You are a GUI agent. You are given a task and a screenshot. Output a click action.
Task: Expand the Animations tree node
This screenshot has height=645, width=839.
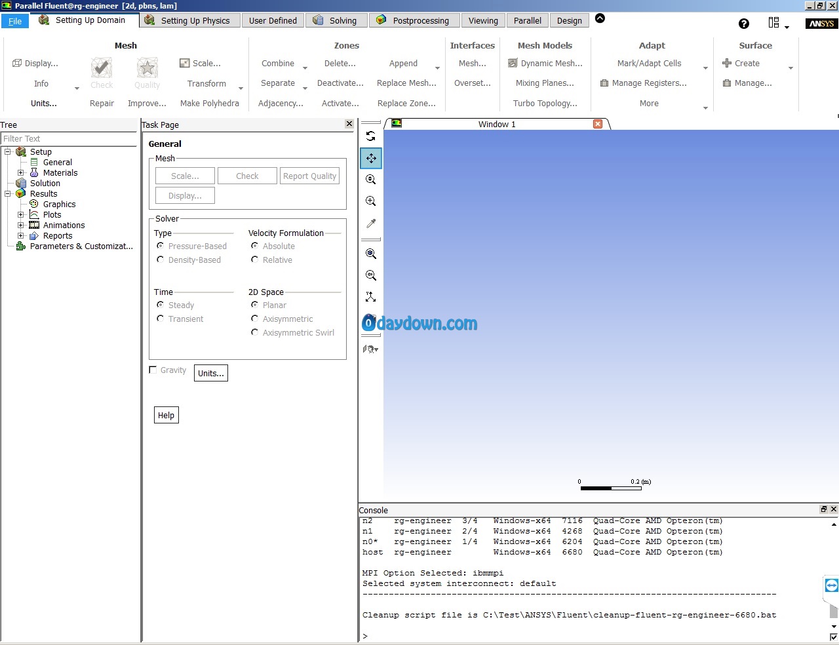[21, 225]
